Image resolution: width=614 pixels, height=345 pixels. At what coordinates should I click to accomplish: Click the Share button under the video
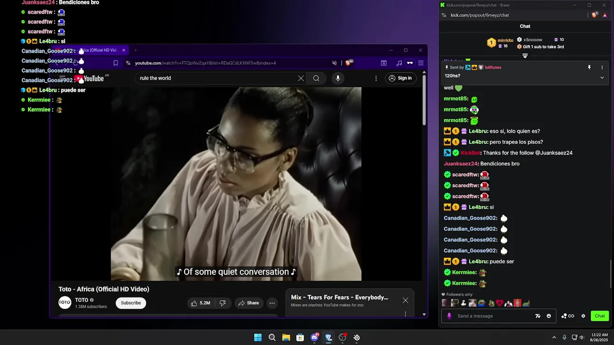pyautogui.click(x=248, y=303)
